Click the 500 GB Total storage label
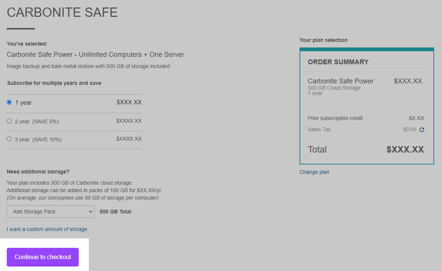 tap(115, 212)
